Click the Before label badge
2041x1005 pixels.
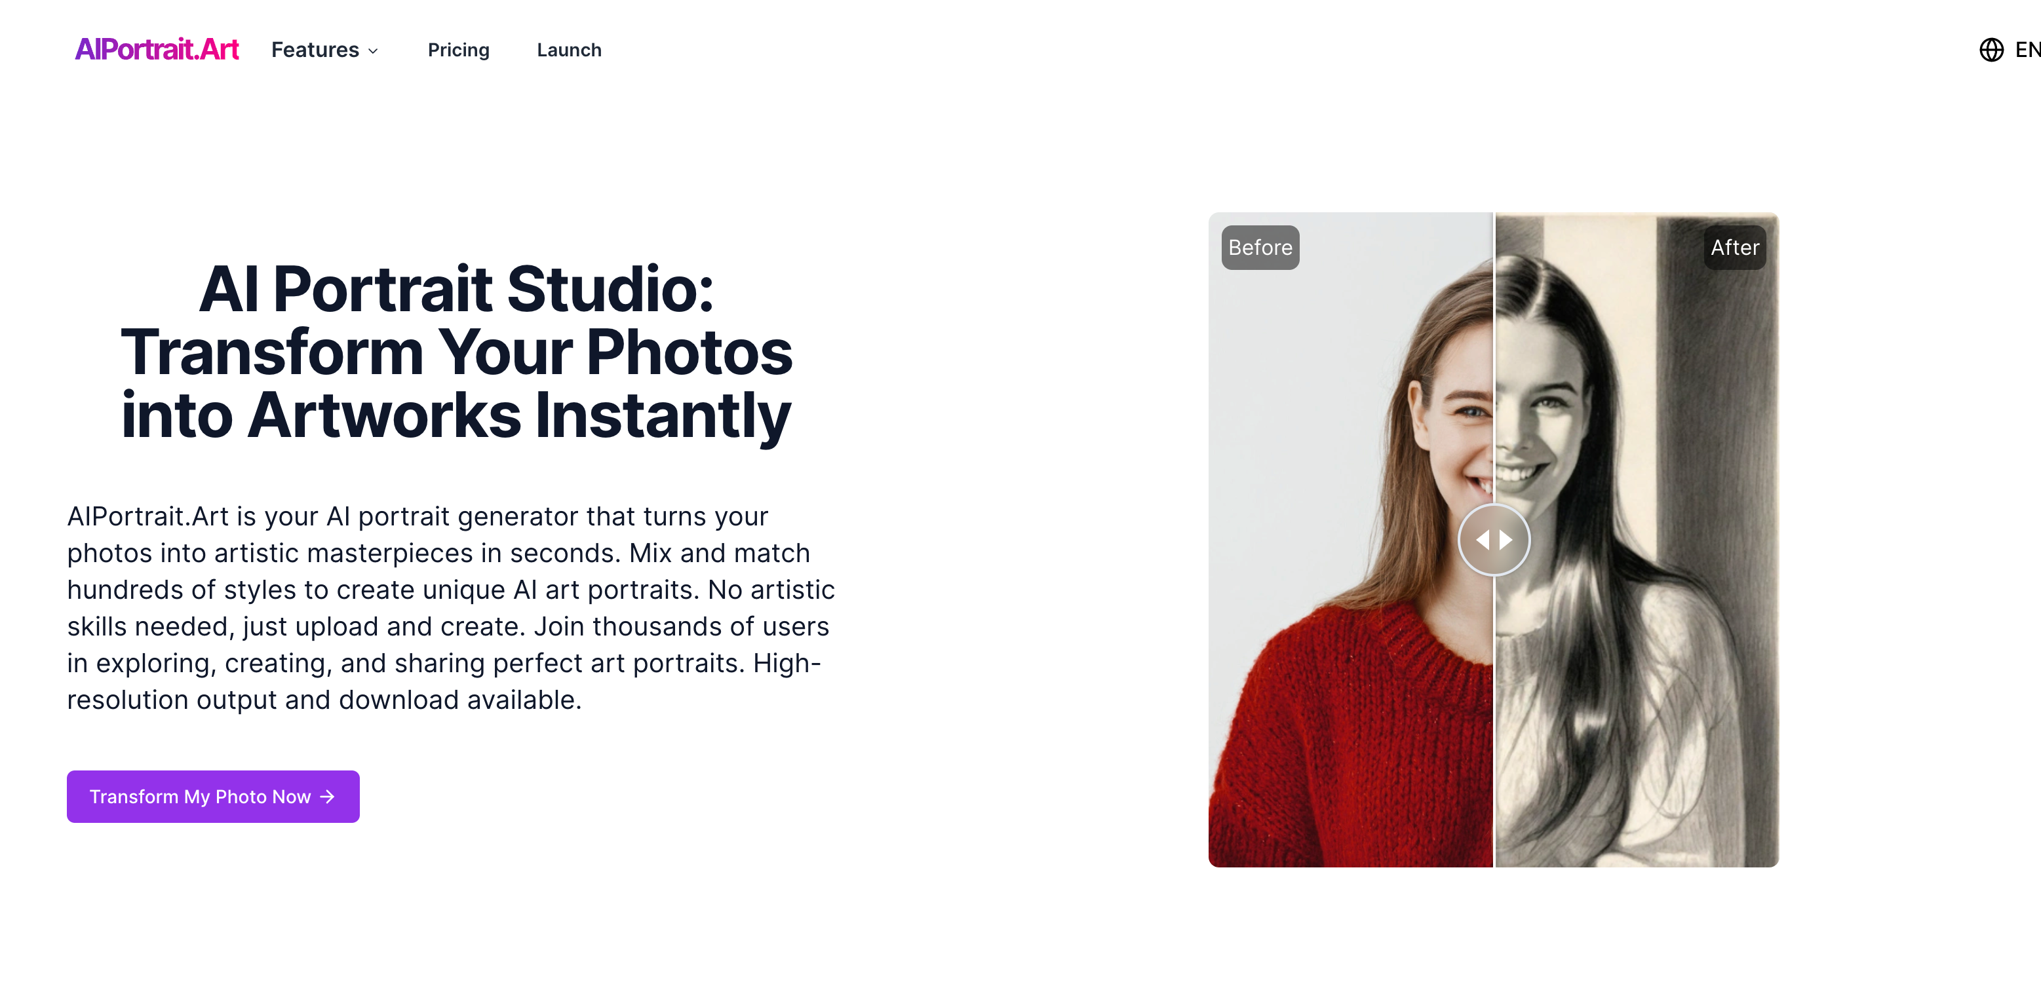click(1260, 248)
